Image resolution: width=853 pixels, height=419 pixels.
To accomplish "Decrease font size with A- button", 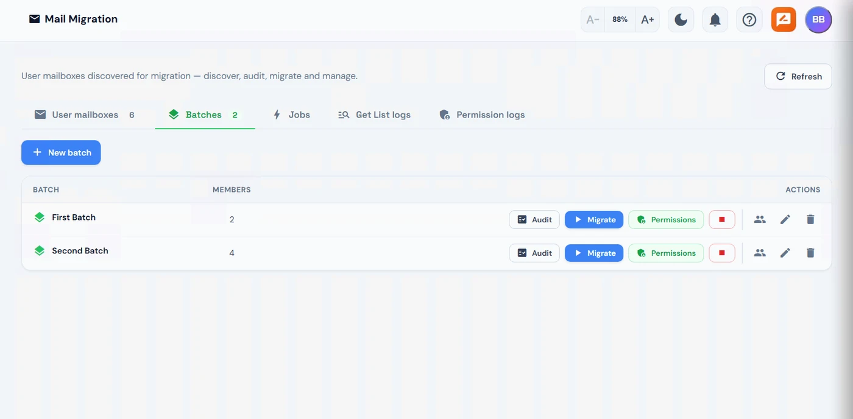I will (593, 19).
